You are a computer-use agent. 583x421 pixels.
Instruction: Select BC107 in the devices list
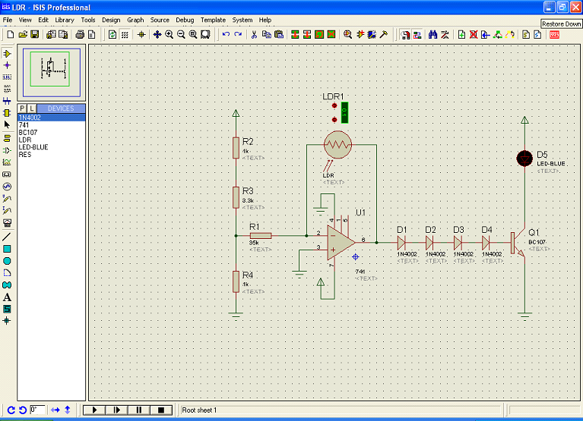(27, 132)
